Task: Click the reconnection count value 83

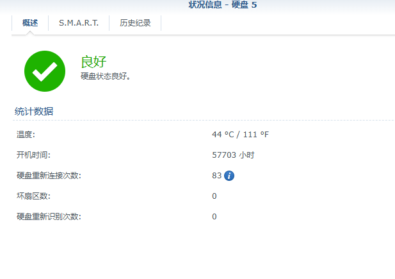Action: pos(216,176)
